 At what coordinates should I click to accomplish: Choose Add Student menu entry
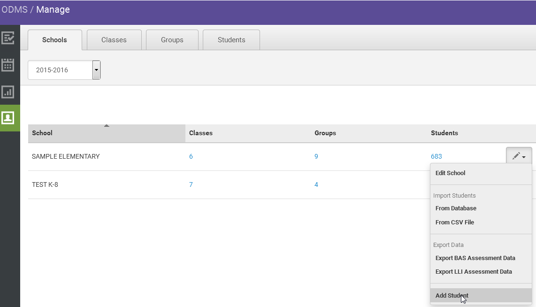coord(452,295)
